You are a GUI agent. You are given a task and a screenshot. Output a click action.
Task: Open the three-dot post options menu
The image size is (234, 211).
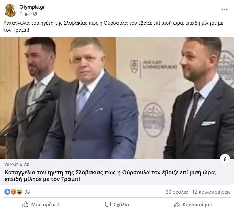point(225,10)
